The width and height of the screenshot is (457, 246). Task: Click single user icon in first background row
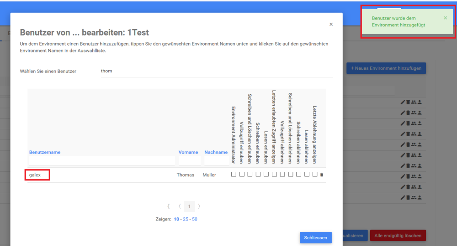pyautogui.click(x=420, y=102)
